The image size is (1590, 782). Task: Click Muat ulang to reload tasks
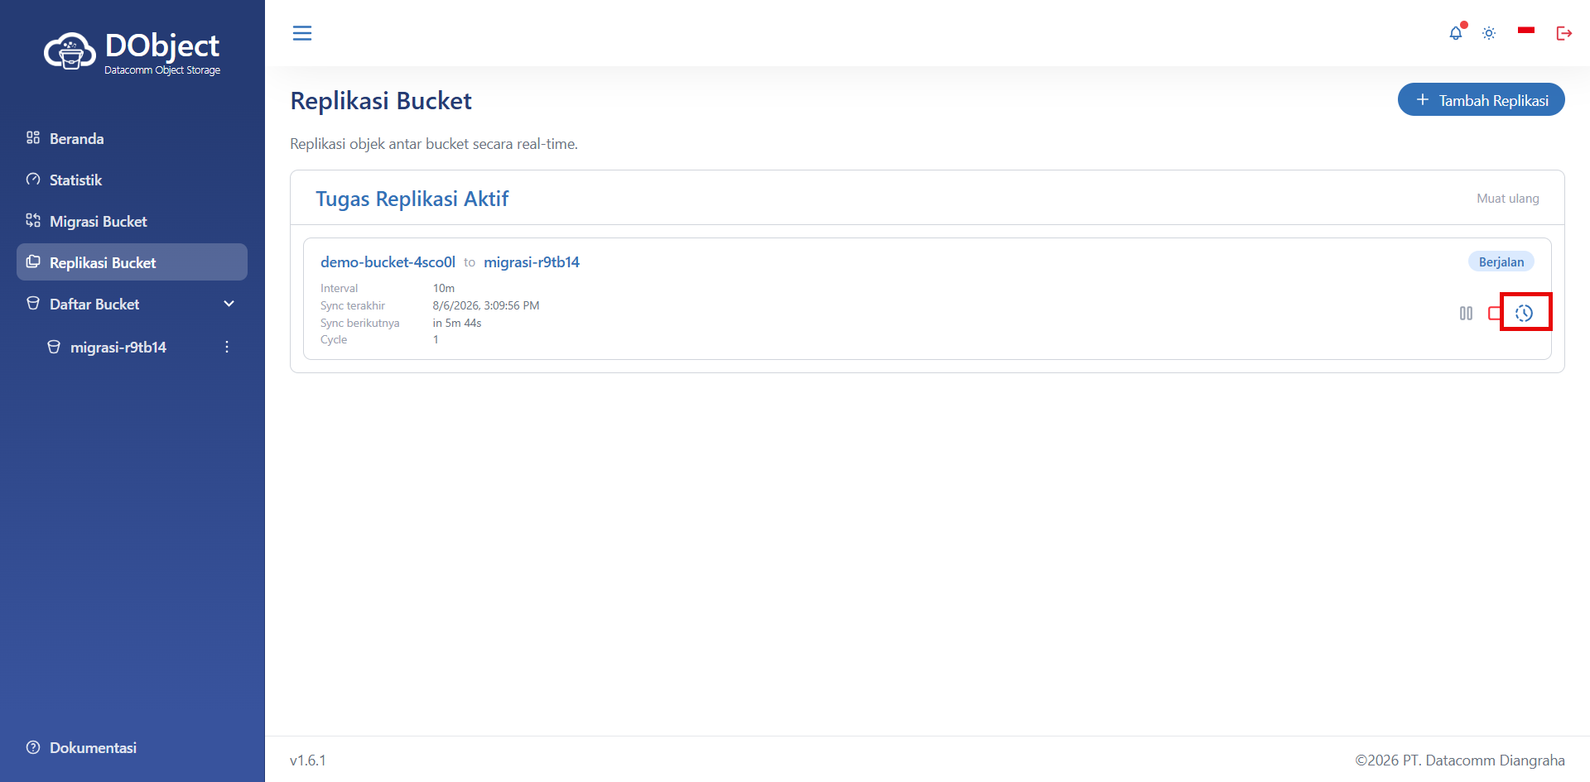pyautogui.click(x=1507, y=199)
